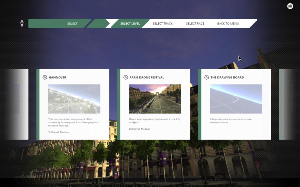This screenshot has height=187, width=300.
Task: Click Paris card's 'Skill level: Medium' text
Action: pos(139,129)
